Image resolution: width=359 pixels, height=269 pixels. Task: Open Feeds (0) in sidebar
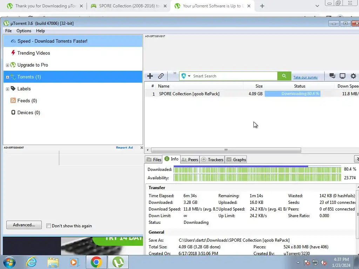(x=73, y=101)
